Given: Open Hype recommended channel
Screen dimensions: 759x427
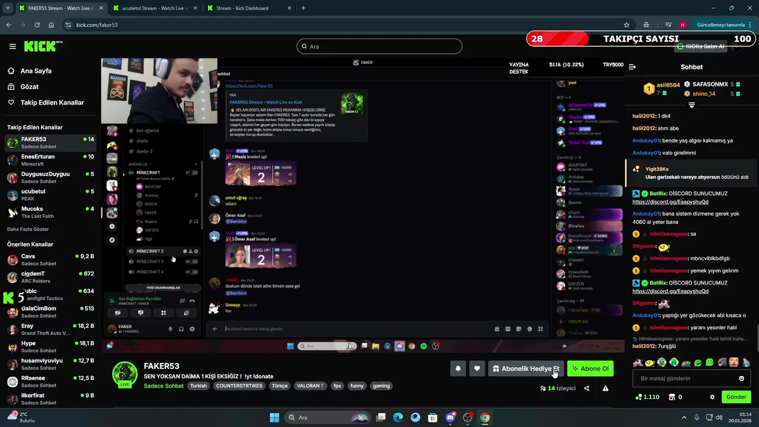Looking at the screenshot, I should tap(50, 346).
